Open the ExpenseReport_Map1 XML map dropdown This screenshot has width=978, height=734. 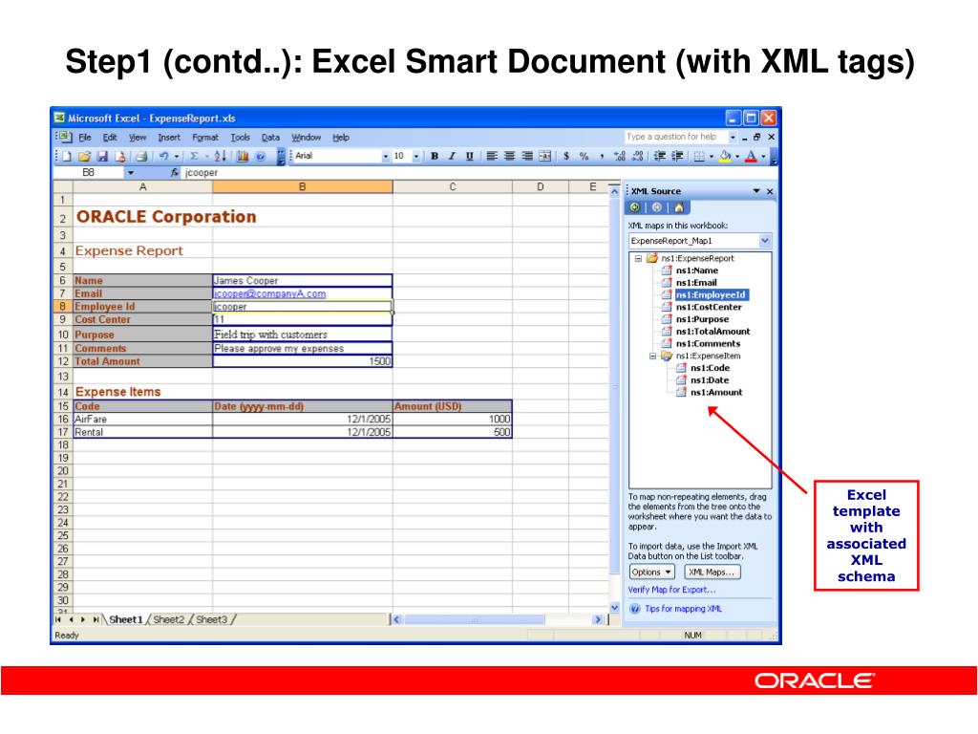pyautogui.click(x=765, y=241)
